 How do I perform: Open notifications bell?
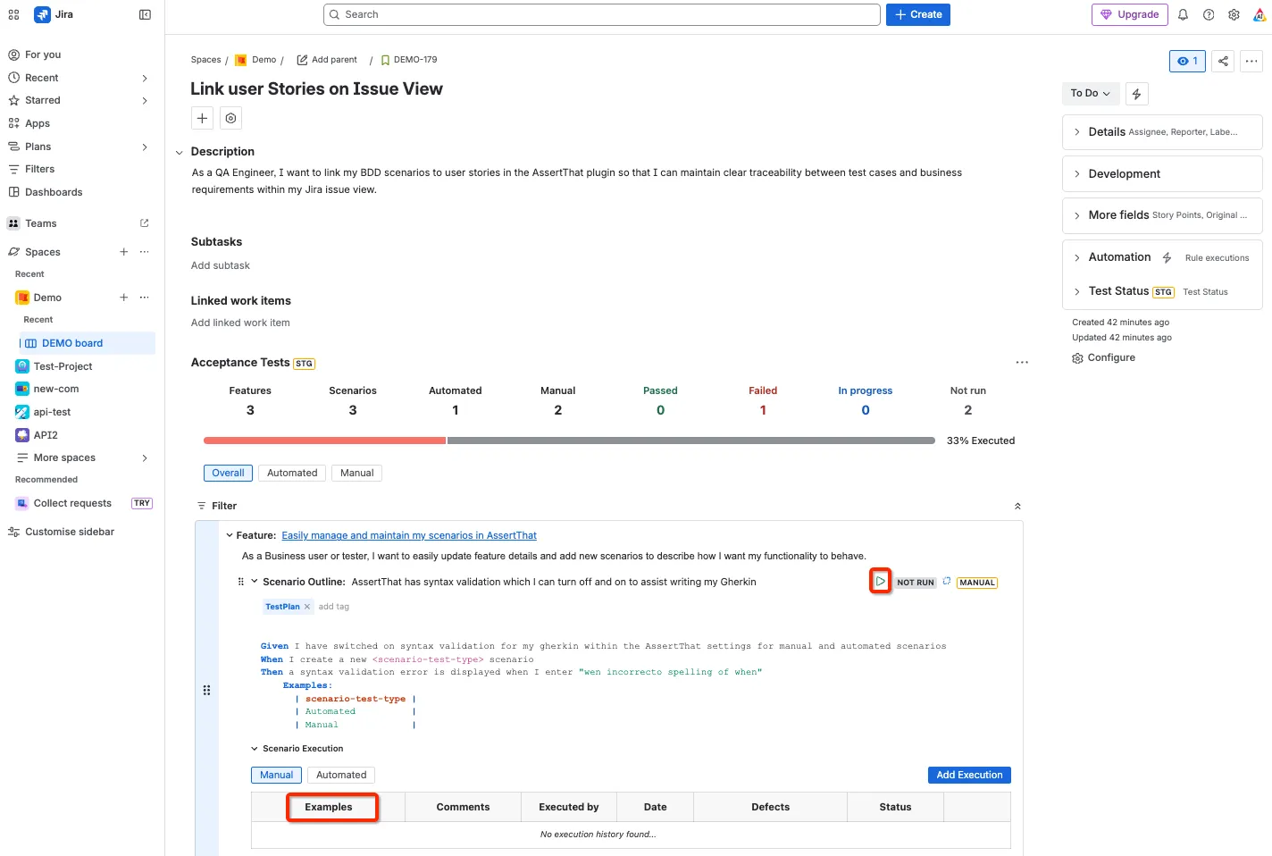(1183, 14)
